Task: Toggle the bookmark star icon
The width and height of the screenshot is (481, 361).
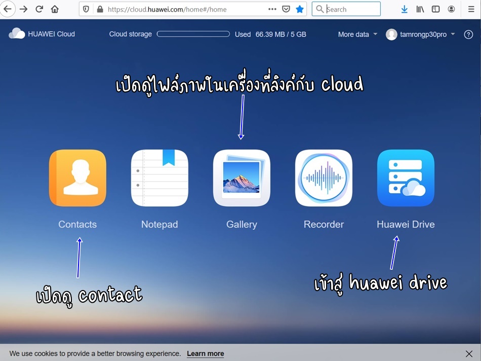Action: [x=300, y=9]
